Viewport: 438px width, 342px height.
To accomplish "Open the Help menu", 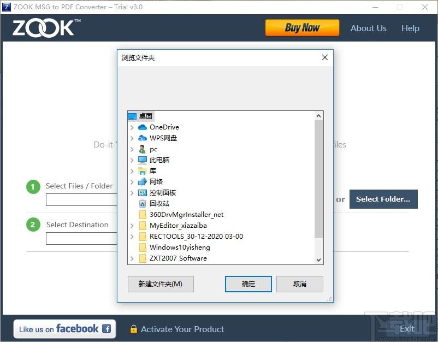I will pyautogui.click(x=410, y=28).
